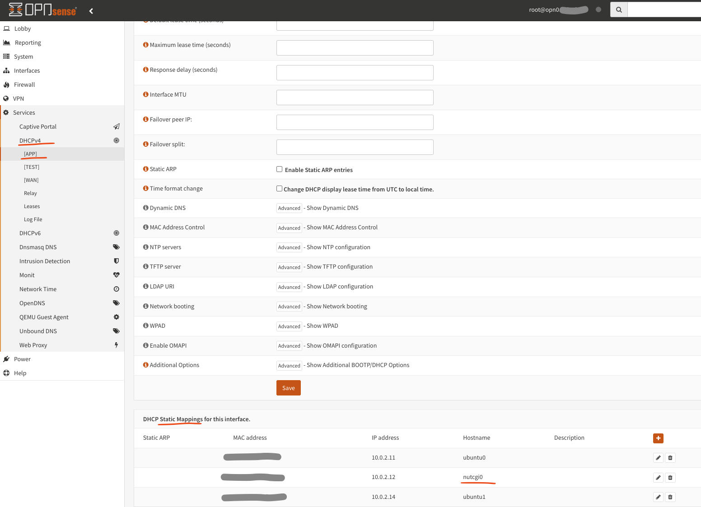Open the Firewall menu in sidebar
The width and height of the screenshot is (701, 507).
[24, 84]
